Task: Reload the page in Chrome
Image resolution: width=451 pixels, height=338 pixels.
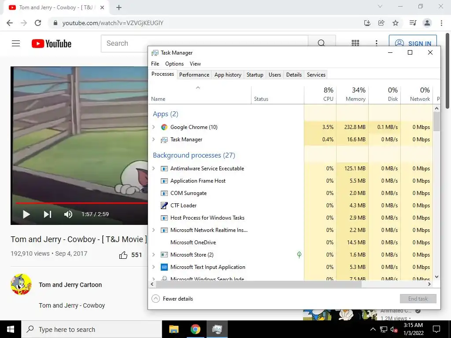Action: (38, 23)
